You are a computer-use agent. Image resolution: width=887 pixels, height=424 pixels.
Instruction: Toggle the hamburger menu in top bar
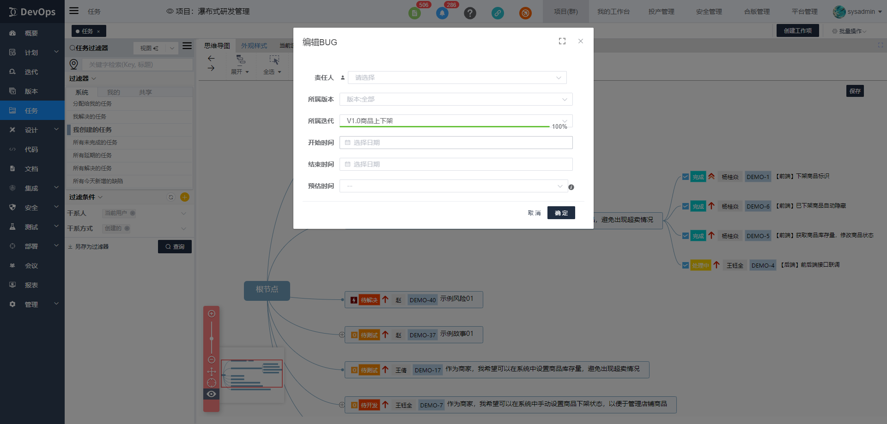(x=74, y=11)
